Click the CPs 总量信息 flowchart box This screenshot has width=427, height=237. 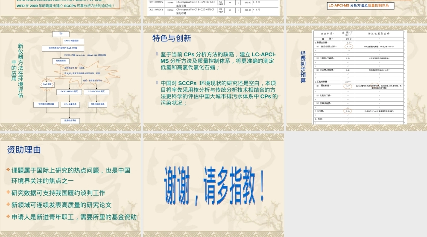click(x=70, y=104)
